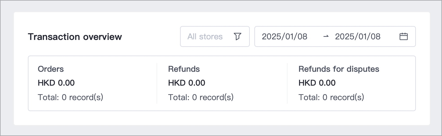Open the All stores dropdown
The height and width of the screenshot is (136, 442).
tap(215, 36)
